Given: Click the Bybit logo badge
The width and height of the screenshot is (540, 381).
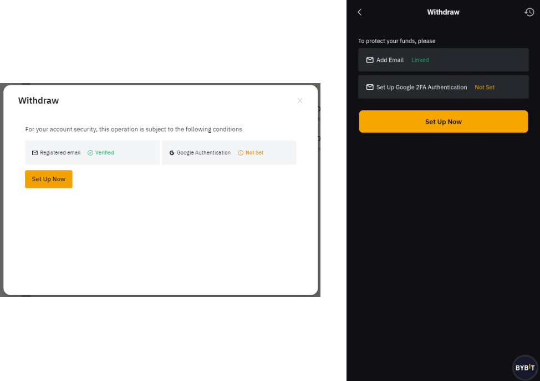Looking at the screenshot, I should tap(525, 368).
